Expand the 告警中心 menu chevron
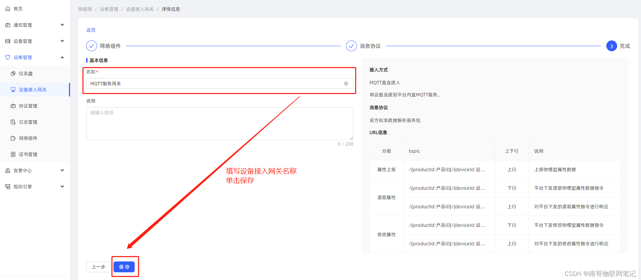The width and height of the screenshot is (641, 280). [x=62, y=170]
